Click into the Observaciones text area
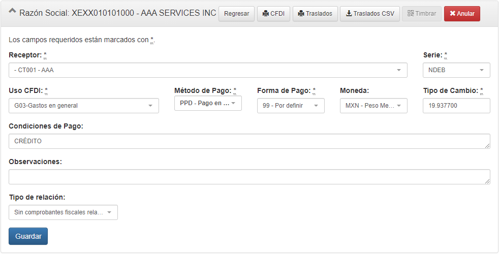Screen dimensions: 499x254 tap(249, 177)
